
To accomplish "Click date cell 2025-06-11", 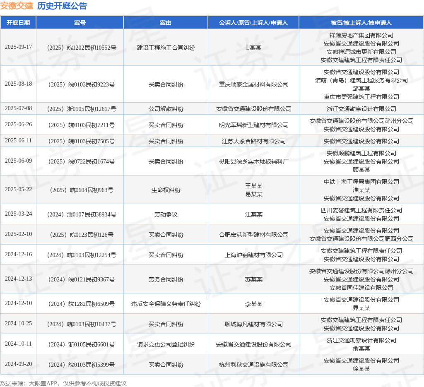I will point(18,141).
